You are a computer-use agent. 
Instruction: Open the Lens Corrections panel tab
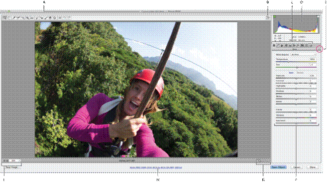[x=294, y=45]
